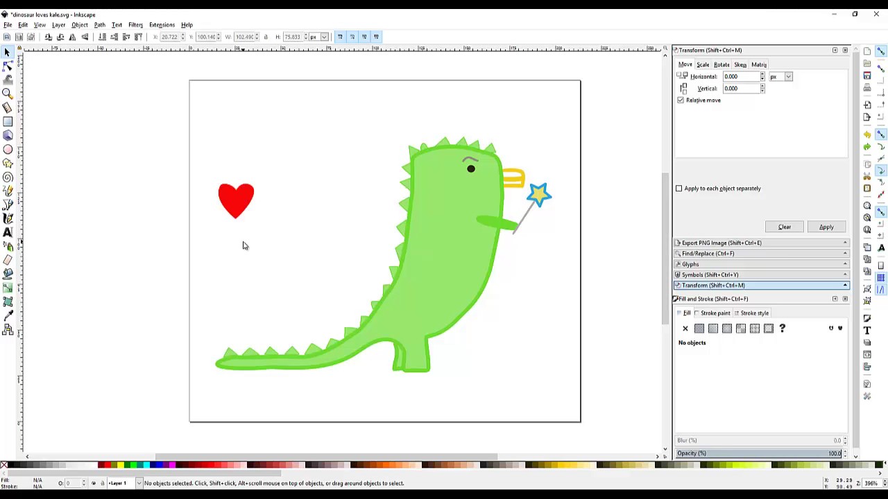Select the Eraser tool
Viewport: 888px width, 499px height.
(8, 260)
